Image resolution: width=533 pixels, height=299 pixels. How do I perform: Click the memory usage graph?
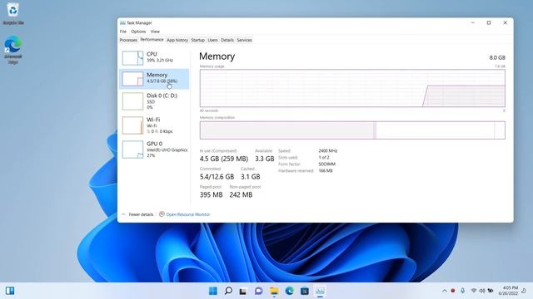(x=352, y=88)
